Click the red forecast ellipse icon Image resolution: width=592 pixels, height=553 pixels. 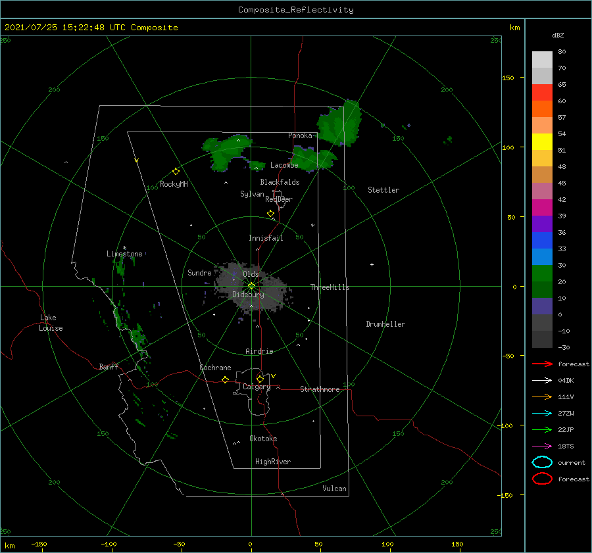[x=542, y=479]
